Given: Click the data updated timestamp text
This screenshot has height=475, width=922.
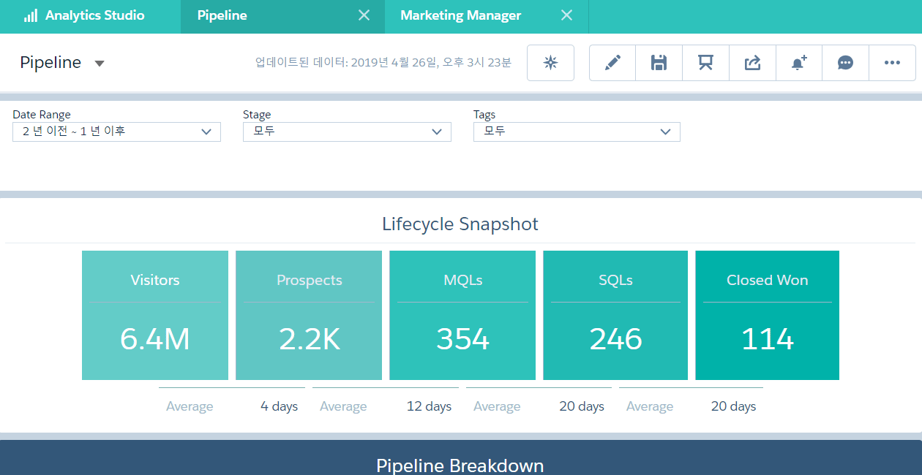Looking at the screenshot, I should (x=383, y=63).
